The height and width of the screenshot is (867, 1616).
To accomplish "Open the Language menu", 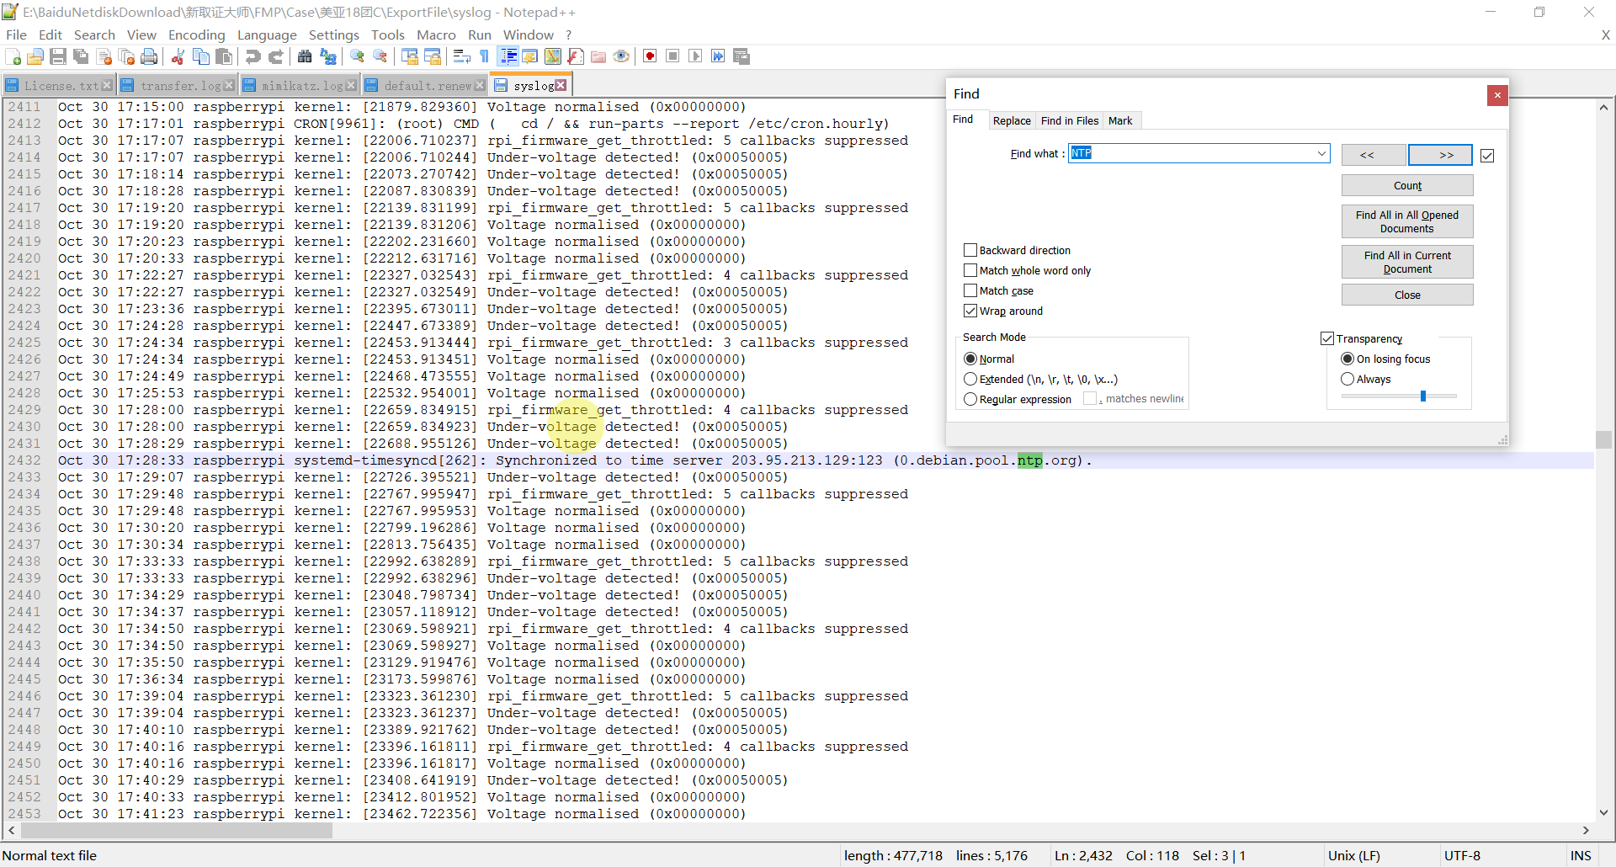I will pos(267,35).
